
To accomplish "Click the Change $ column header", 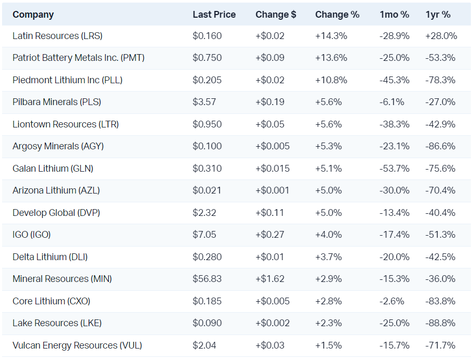I will tap(276, 15).
